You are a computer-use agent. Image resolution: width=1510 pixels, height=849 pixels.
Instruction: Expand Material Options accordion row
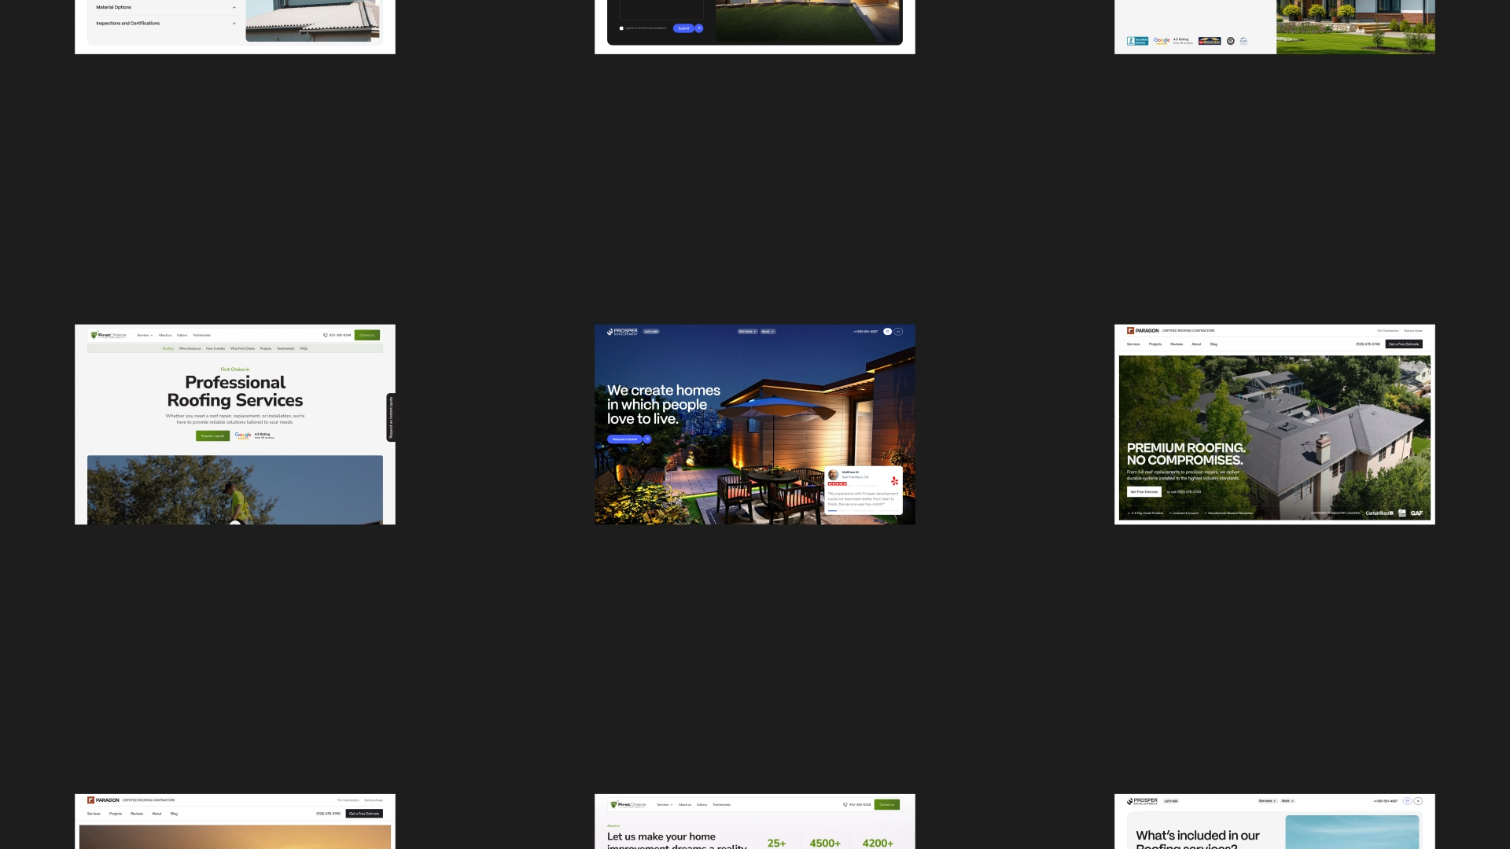tap(165, 7)
